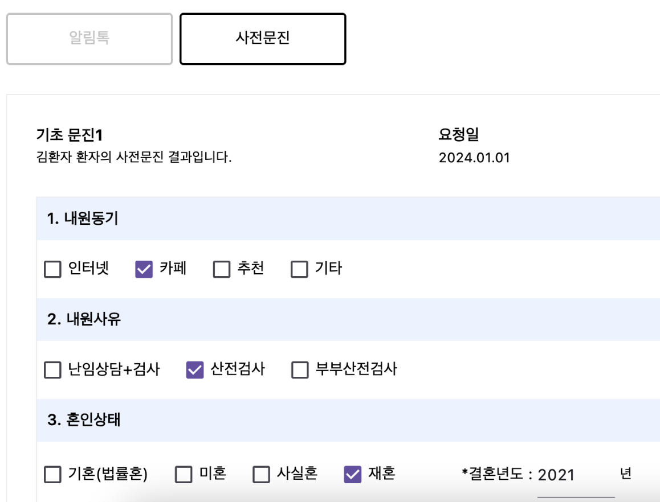This screenshot has height=502, width=660.
Task: Select the 기타 checkbox
Action: [x=299, y=269]
